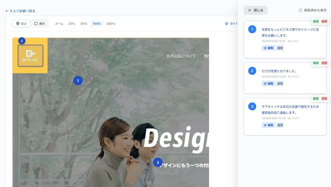Set zoom to 25%
The height and width of the screenshot is (187, 331).
71,24
